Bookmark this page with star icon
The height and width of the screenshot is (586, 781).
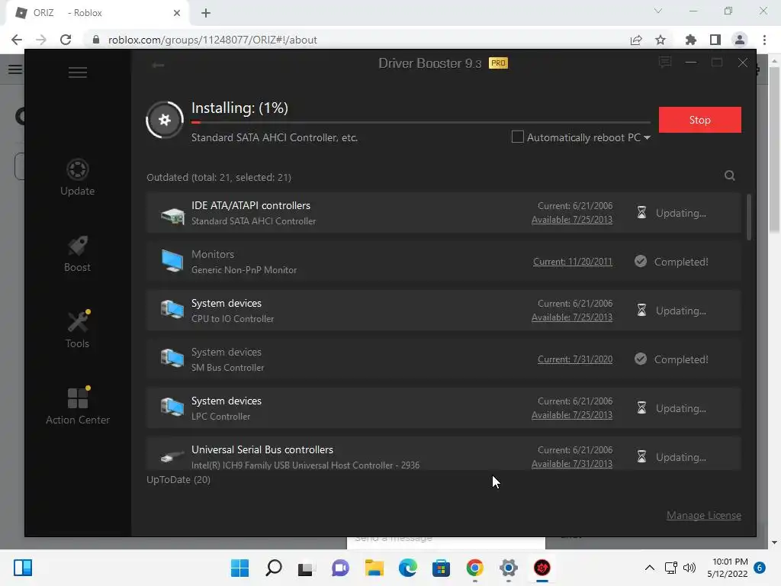point(660,40)
